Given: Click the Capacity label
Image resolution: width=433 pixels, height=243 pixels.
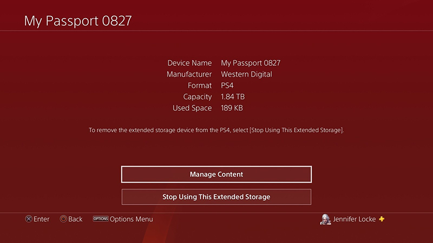Looking at the screenshot, I should pyautogui.click(x=198, y=97).
